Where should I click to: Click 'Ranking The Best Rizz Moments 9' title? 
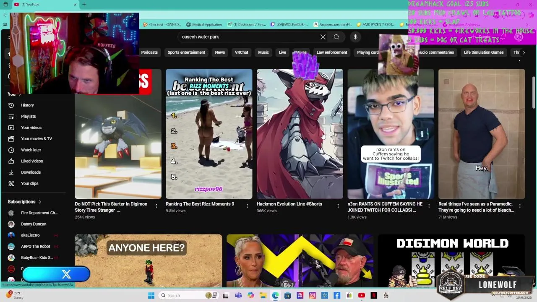click(200, 204)
